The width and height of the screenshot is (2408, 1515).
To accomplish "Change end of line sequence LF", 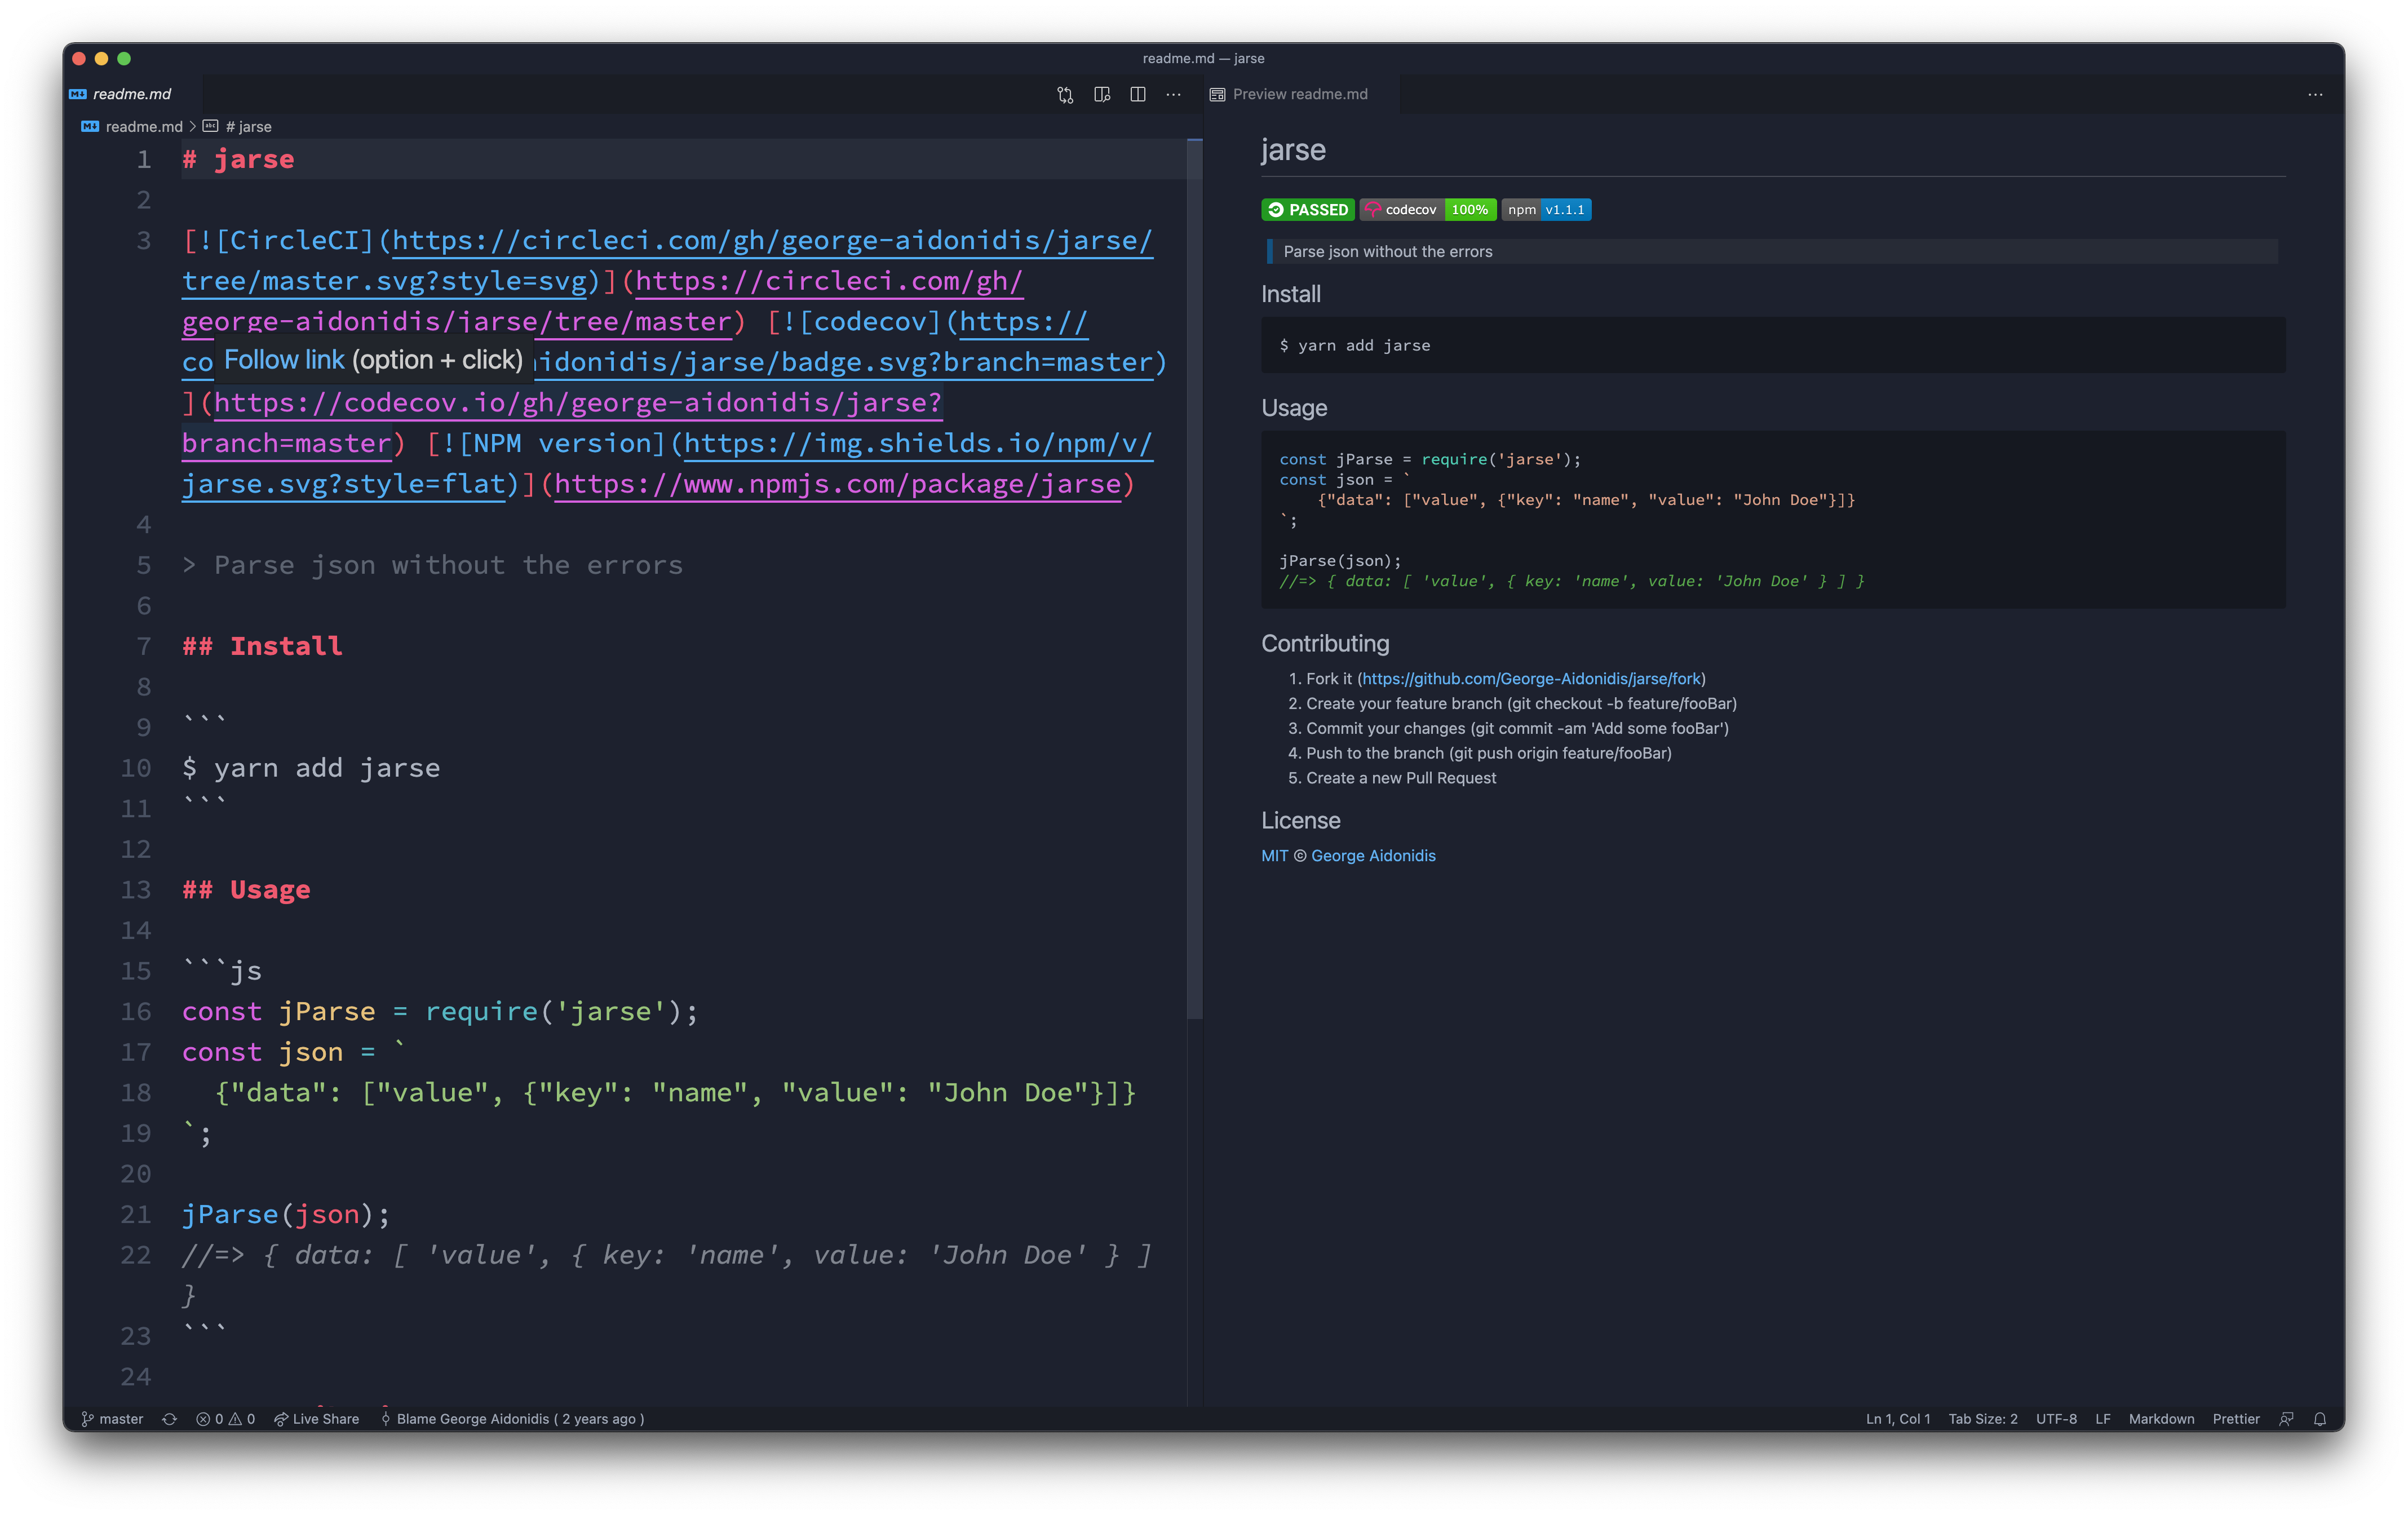I will pos(2102,1418).
